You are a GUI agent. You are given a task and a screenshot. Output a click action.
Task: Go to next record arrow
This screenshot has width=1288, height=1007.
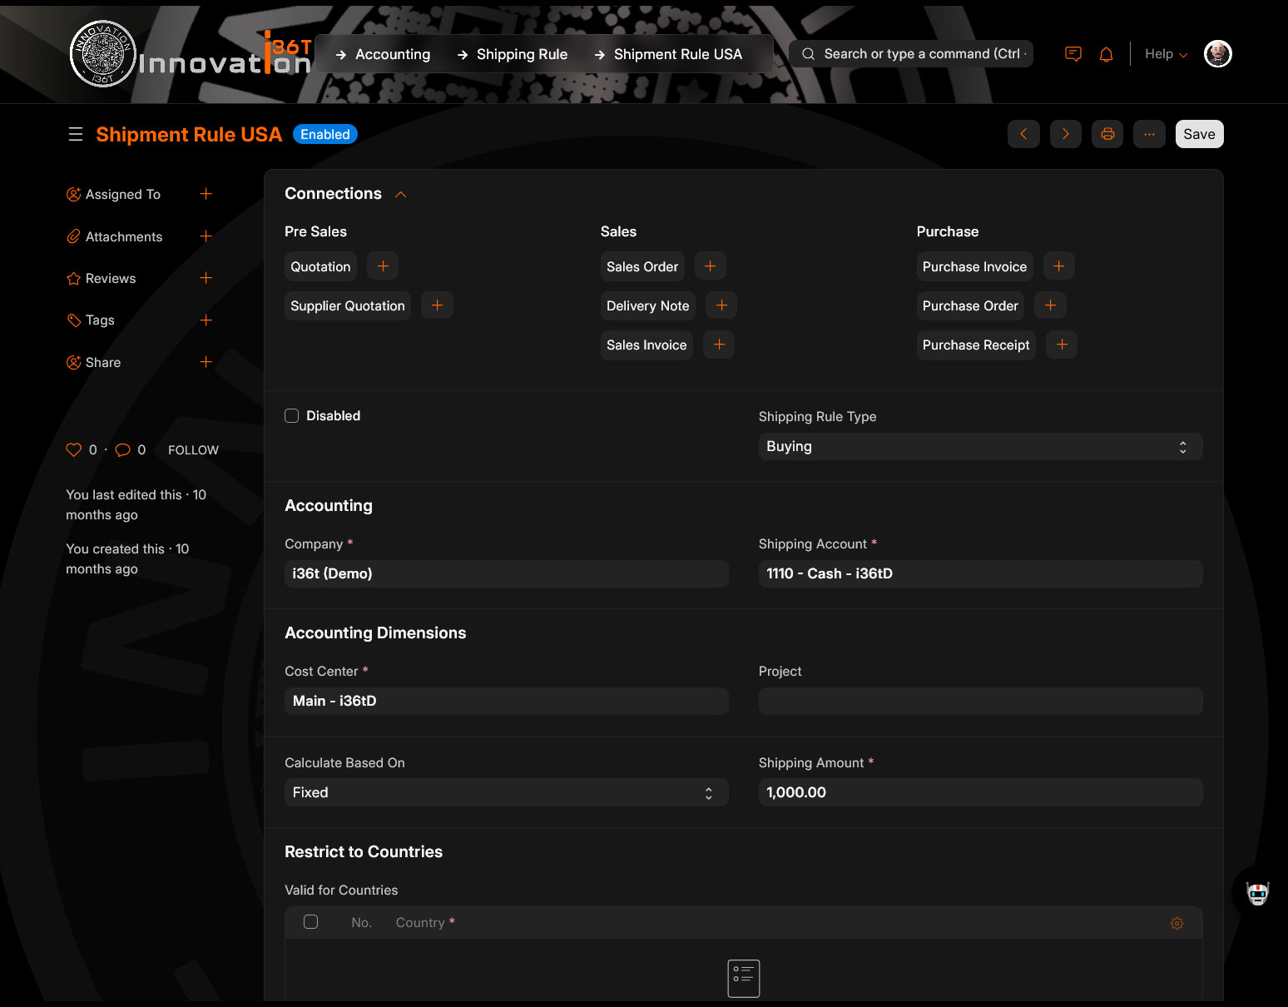click(x=1065, y=134)
